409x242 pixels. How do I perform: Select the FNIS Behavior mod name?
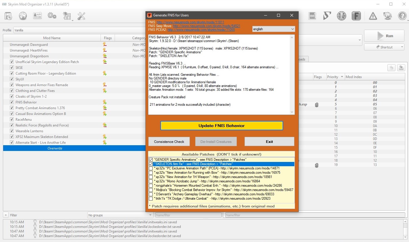point(26,102)
